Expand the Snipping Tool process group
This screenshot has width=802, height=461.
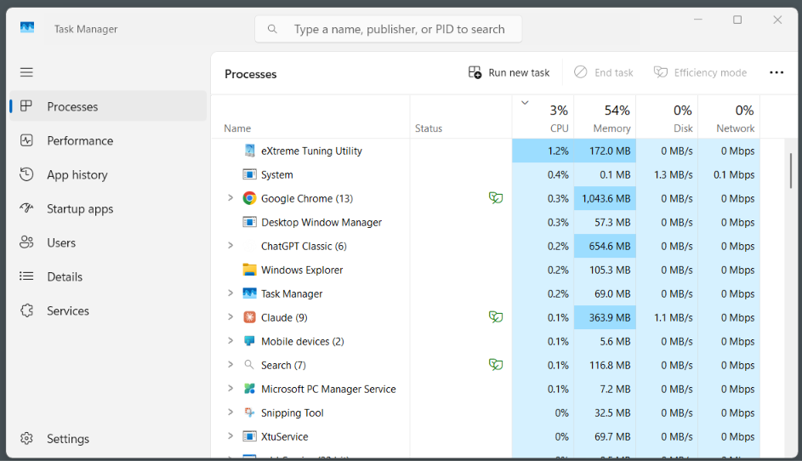coord(230,412)
